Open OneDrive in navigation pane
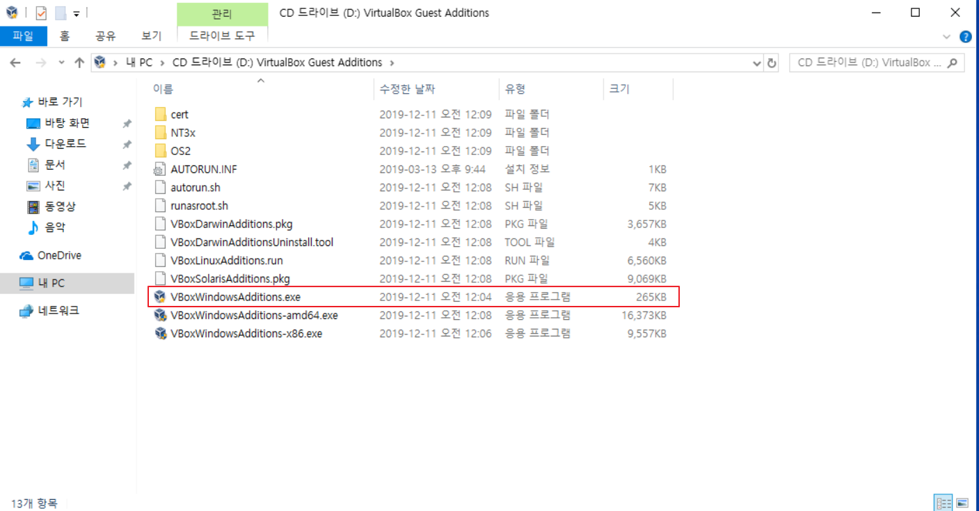 pos(59,255)
